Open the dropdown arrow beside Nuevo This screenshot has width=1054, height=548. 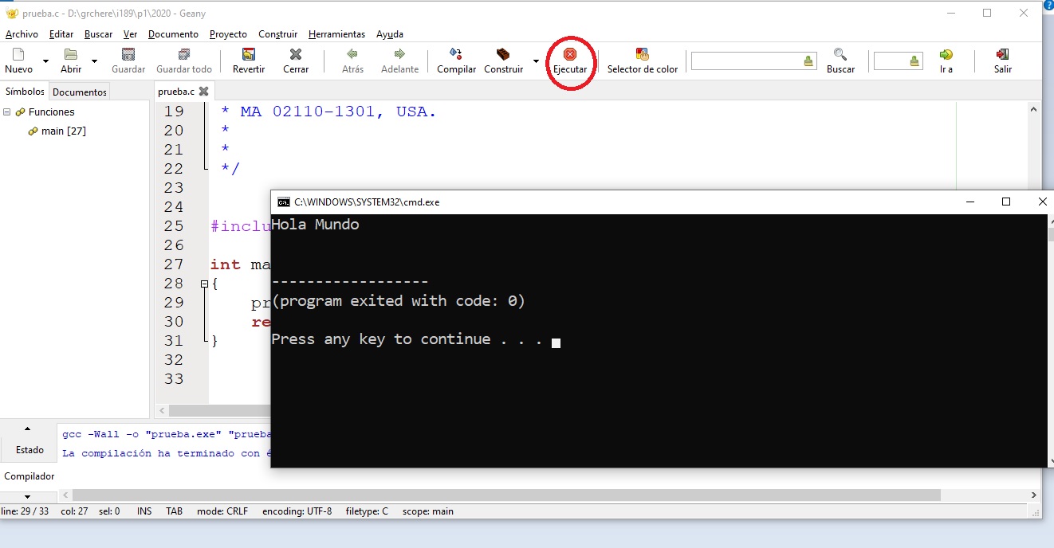point(45,61)
